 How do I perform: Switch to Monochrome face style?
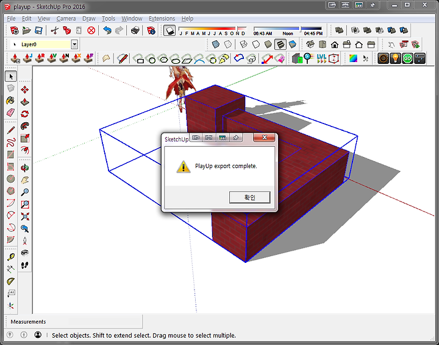292,44
